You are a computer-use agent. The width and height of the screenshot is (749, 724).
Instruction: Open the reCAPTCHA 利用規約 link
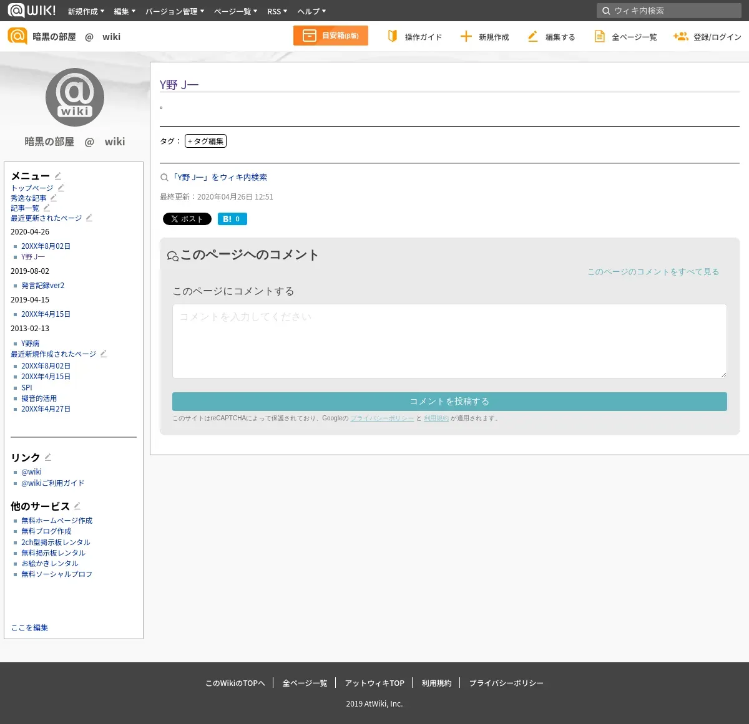click(x=436, y=418)
